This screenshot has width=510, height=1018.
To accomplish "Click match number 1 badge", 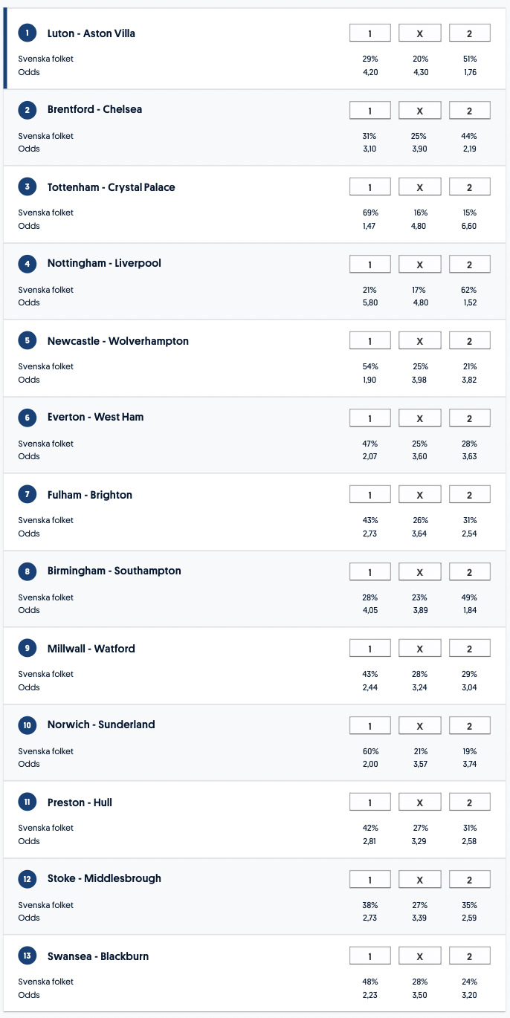I will 28,33.
